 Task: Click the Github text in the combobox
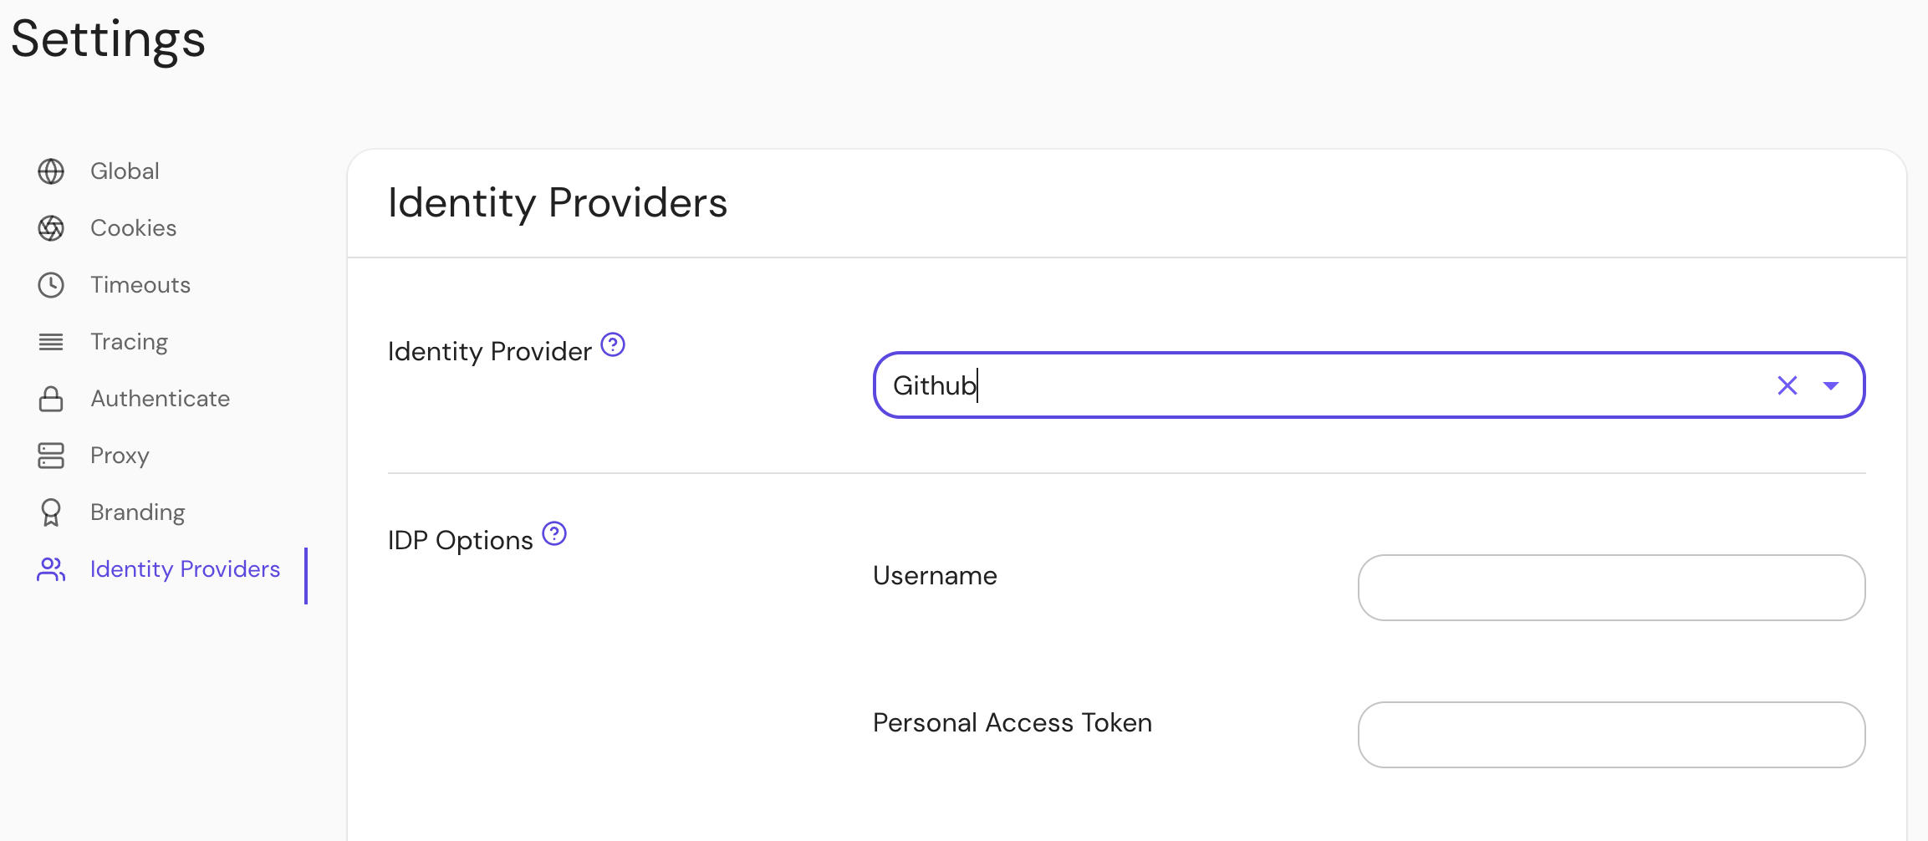pyautogui.click(x=934, y=385)
